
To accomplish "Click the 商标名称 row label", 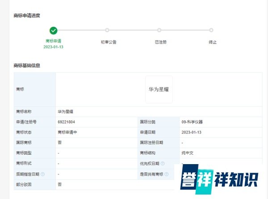I will pyautogui.click(x=24, y=112).
